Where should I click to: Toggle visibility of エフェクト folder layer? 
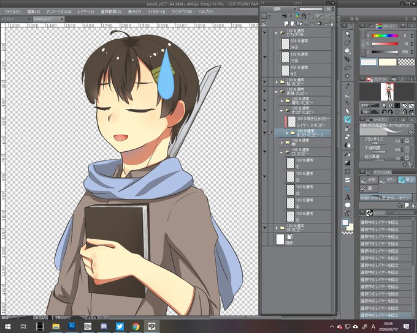(x=265, y=32)
